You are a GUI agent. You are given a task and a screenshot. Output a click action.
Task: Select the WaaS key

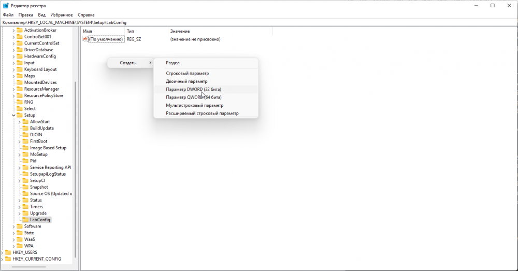[30, 239]
